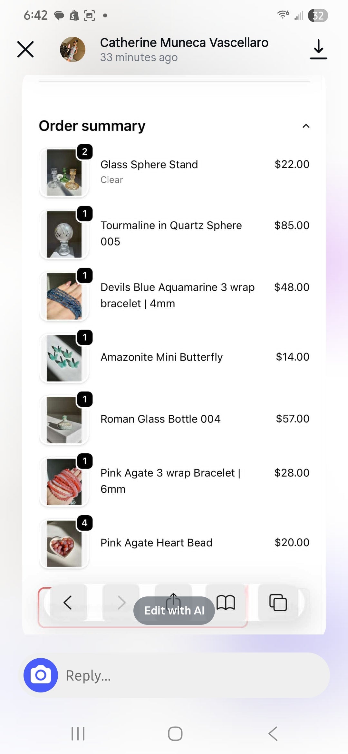Open the Glass Sphere Stand thumbnail
The image size is (348, 754).
tap(64, 172)
